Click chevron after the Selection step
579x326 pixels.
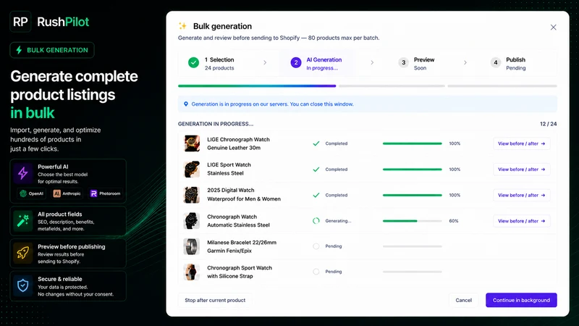pyautogui.click(x=265, y=63)
